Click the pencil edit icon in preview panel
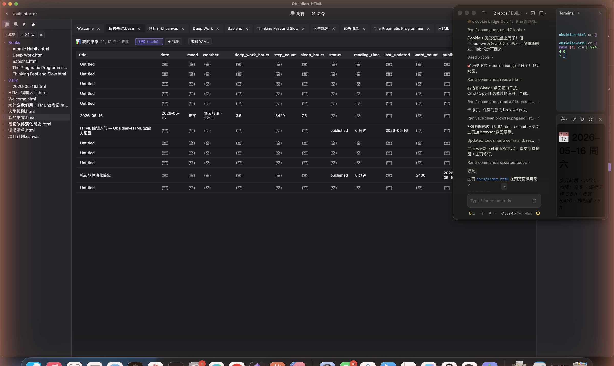 [x=574, y=119]
